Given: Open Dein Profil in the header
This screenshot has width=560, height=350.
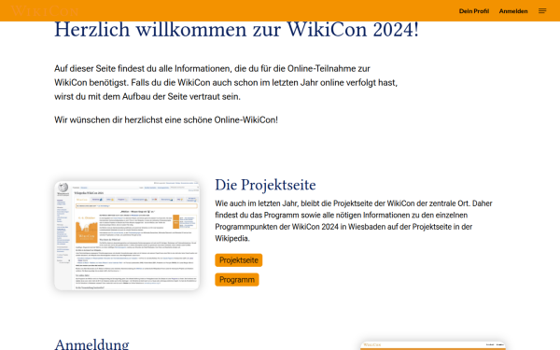Looking at the screenshot, I should [x=473, y=11].
